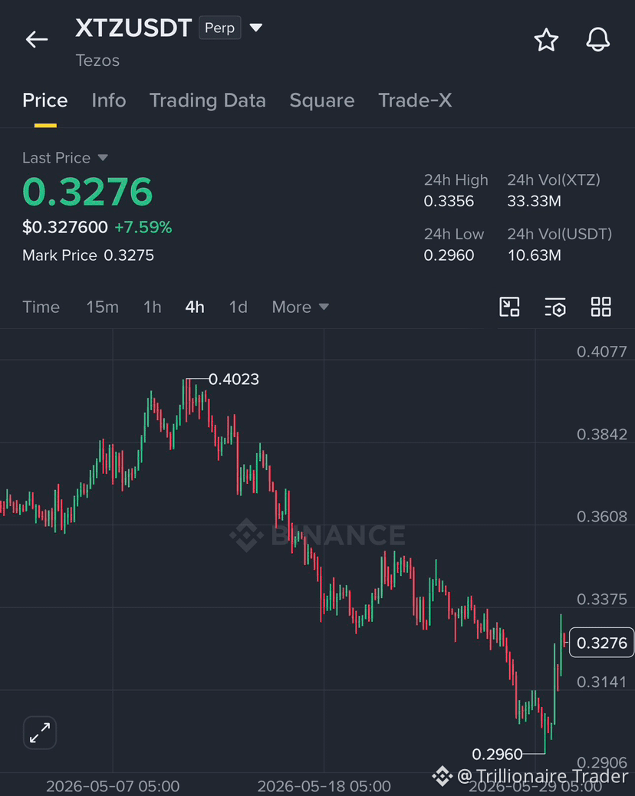Add XTZUSDT to favorites with star icon
635x796 pixels.
(546, 40)
